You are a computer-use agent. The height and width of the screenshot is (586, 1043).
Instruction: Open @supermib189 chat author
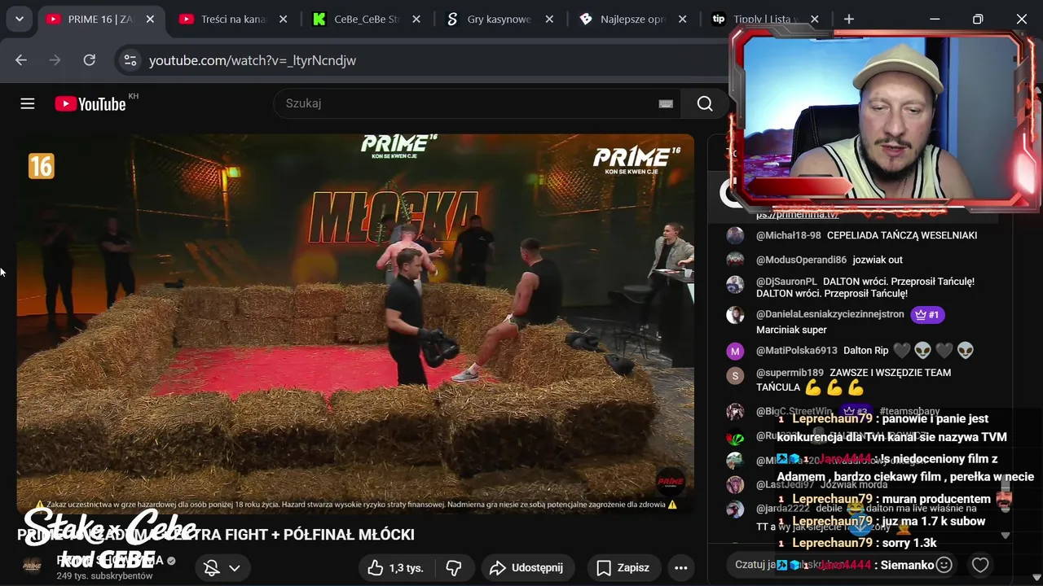[x=790, y=372]
